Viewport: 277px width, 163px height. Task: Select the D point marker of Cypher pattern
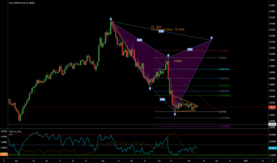pyautogui.click(x=212, y=38)
